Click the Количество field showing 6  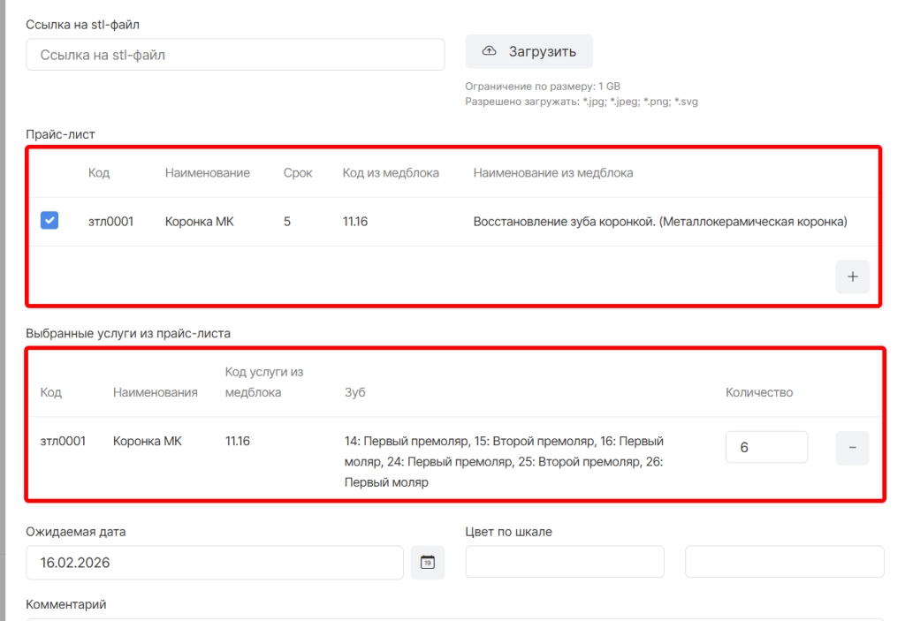[x=766, y=448]
